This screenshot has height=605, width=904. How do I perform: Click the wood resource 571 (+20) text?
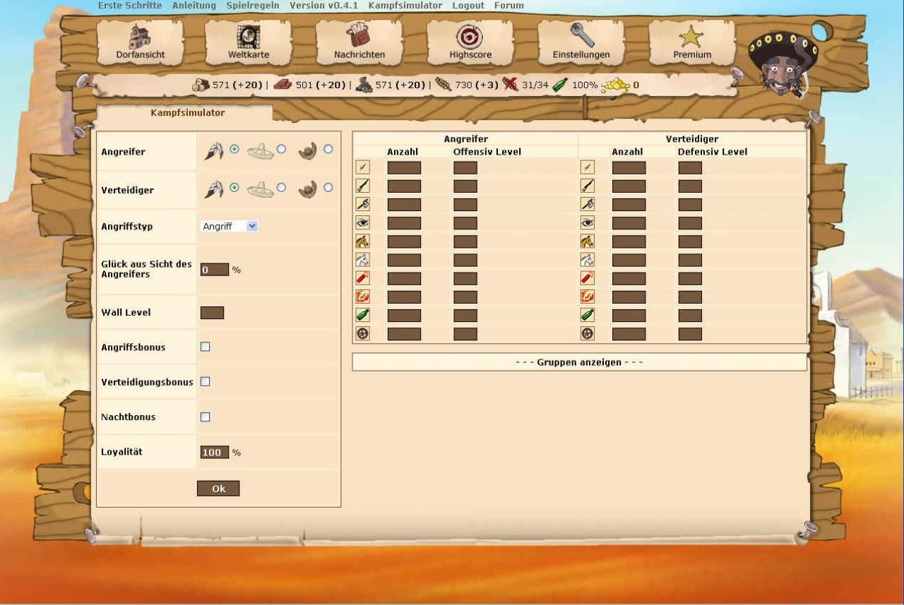coord(237,85)
